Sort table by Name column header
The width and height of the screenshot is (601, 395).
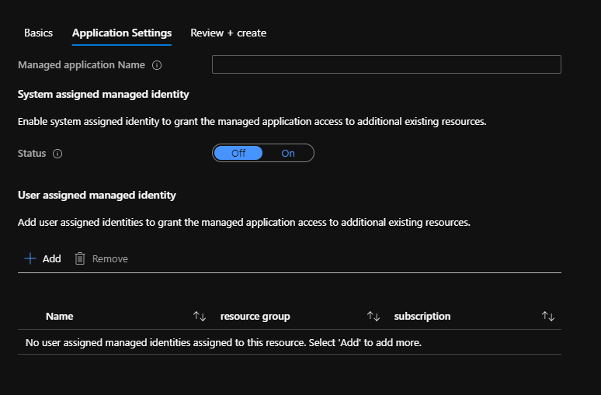click(x=60, y=316)
